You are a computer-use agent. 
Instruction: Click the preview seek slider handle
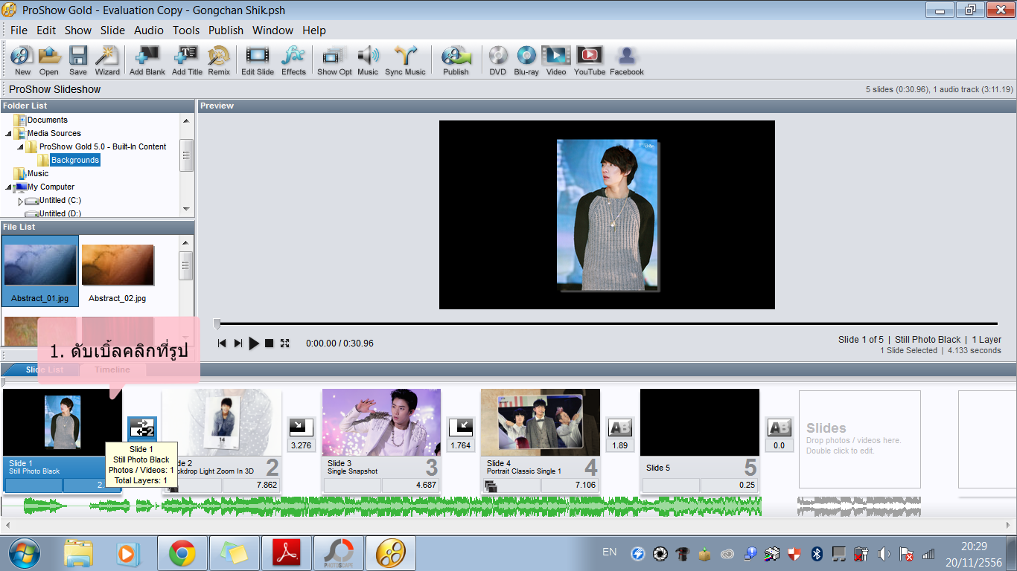click(217, 323)
